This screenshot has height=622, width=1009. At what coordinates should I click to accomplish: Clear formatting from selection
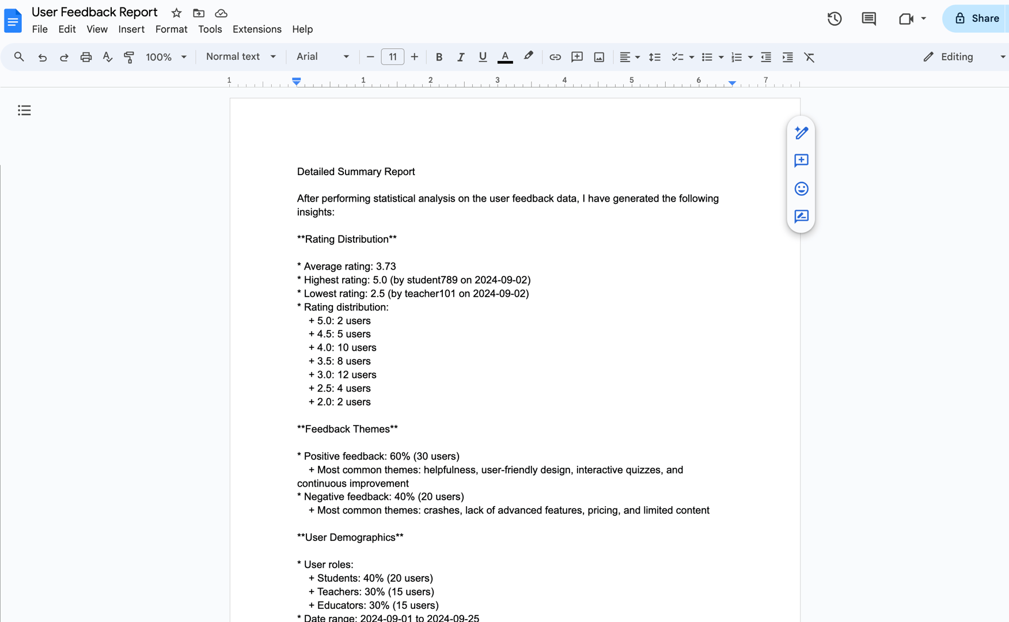click(809, 57)
